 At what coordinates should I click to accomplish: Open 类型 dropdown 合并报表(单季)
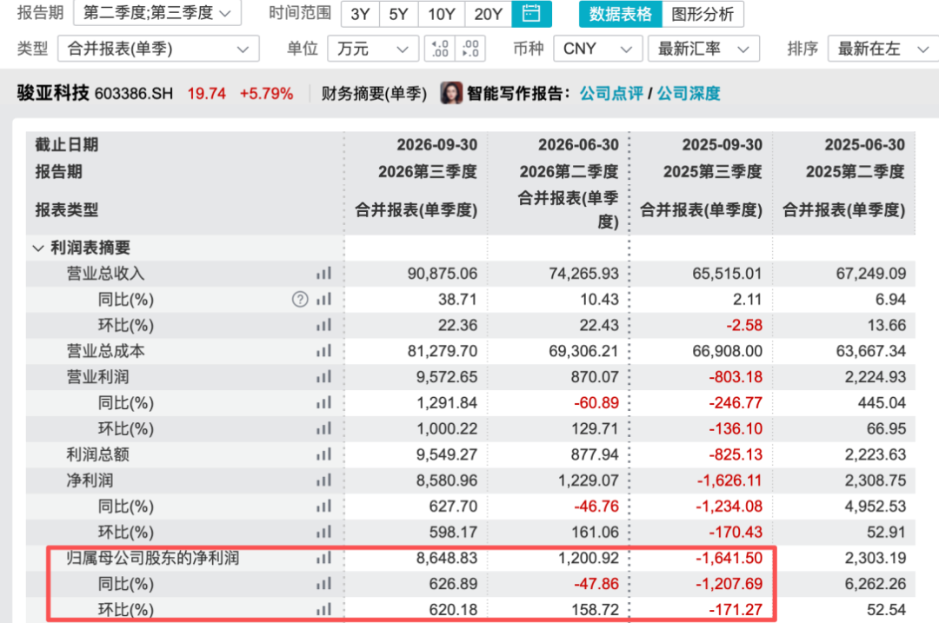159,49
